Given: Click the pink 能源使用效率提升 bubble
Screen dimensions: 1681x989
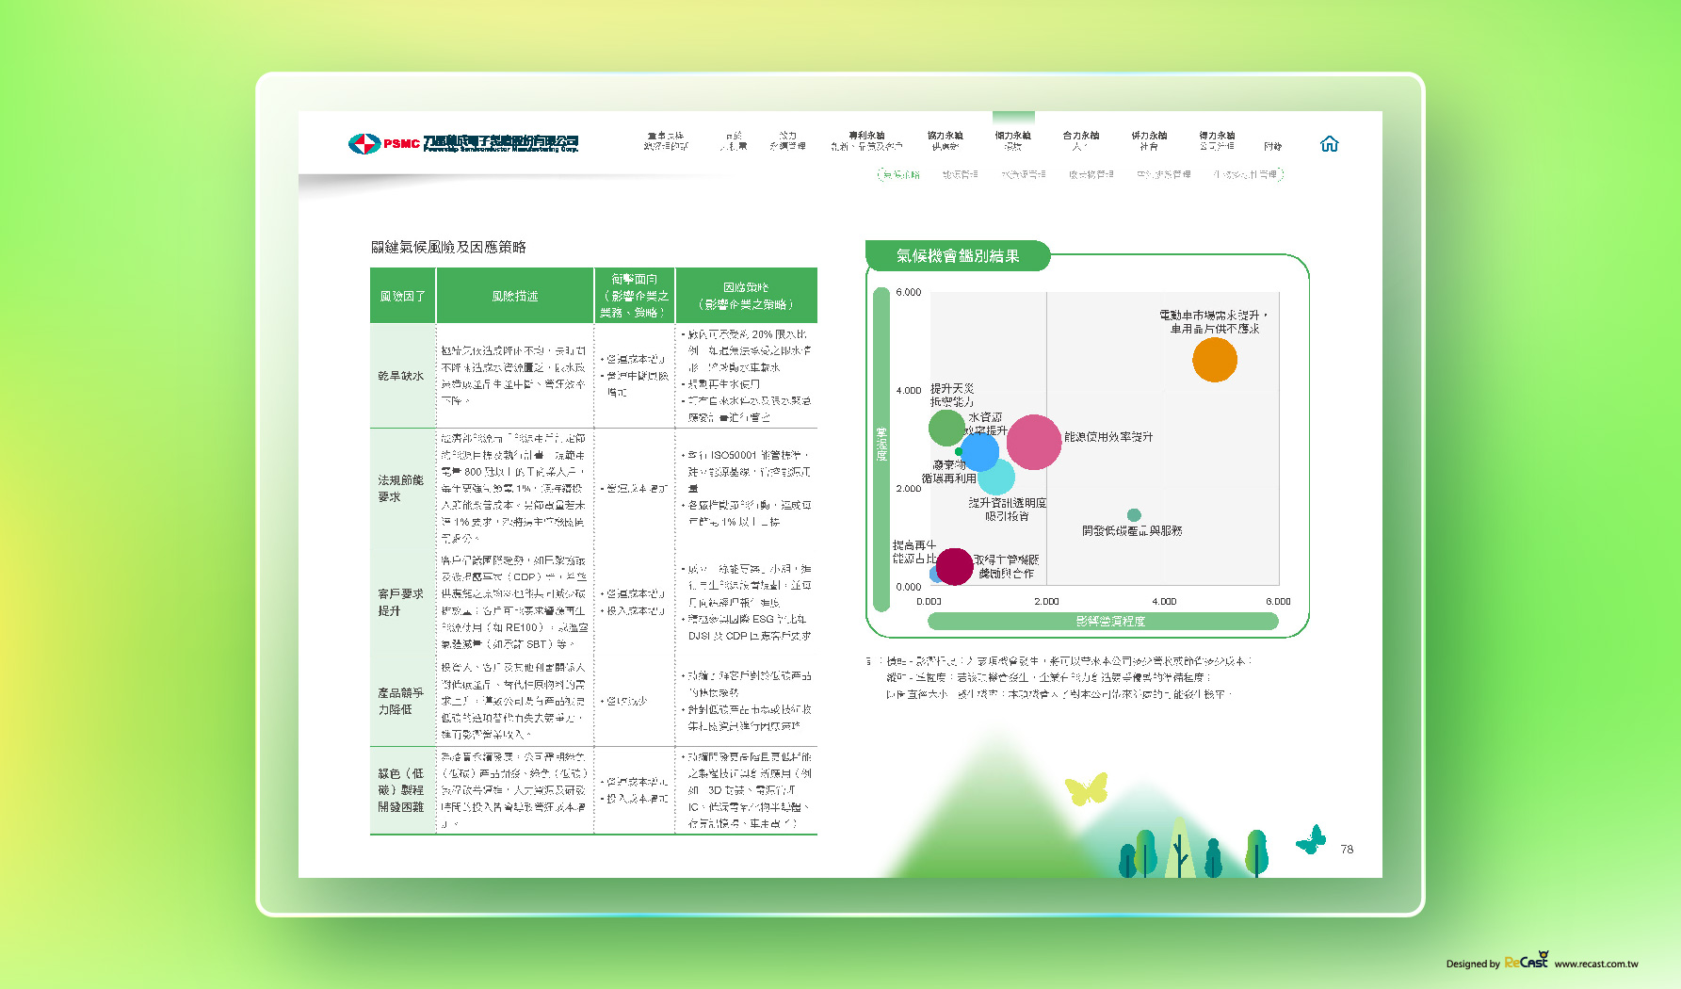Looking at the screenshot, I should click(1034, 442).
